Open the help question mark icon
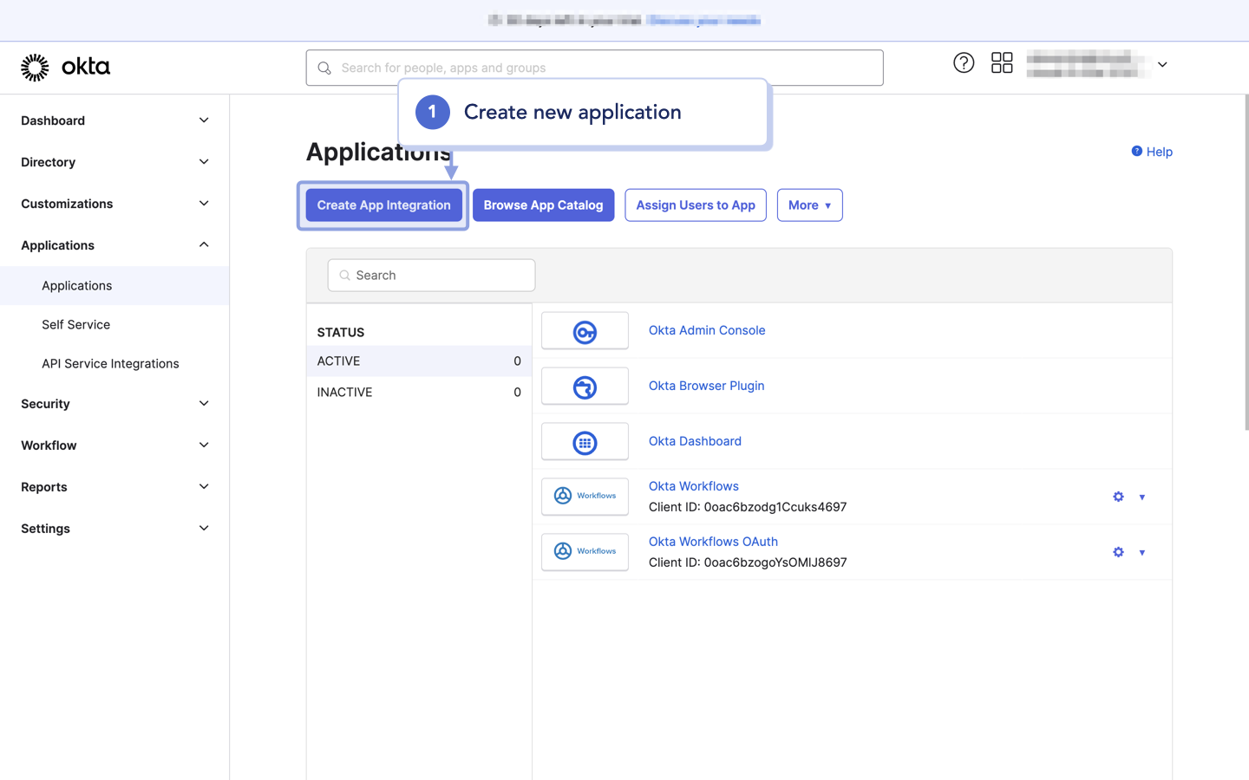This screenshot has height=780, width=1249. pyautogui.click(x=964, y=62)
